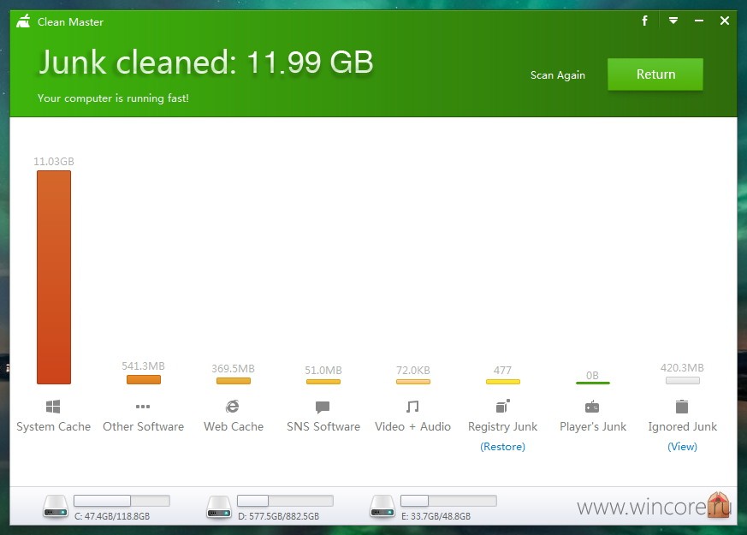The width and height of the screenshot is (747, 535).
Task: Select the gray Ignored Junk bar
Action: 683,381
